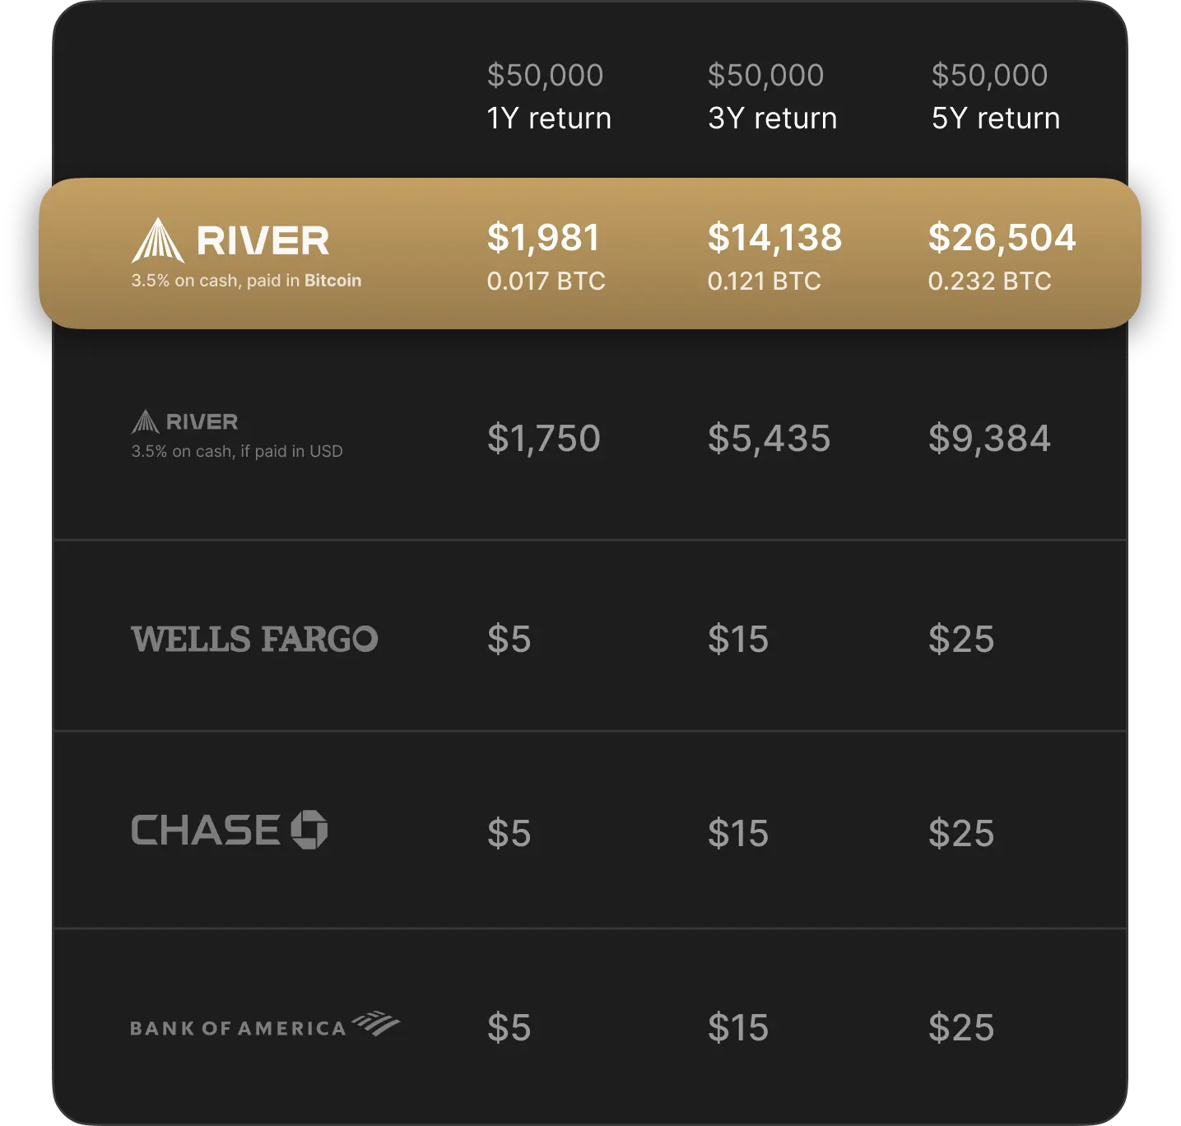Click '3.5% on cash, if paid in USD'
This screenshot has width=1181, height=1126.
click(x=237, y=451)
